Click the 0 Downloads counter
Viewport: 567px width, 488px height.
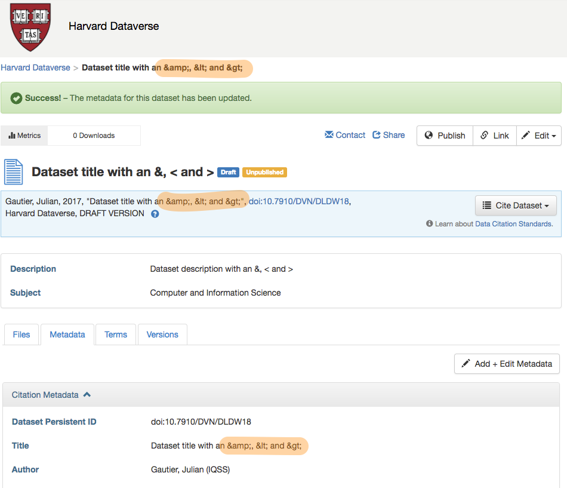click(x=94, y=136)
